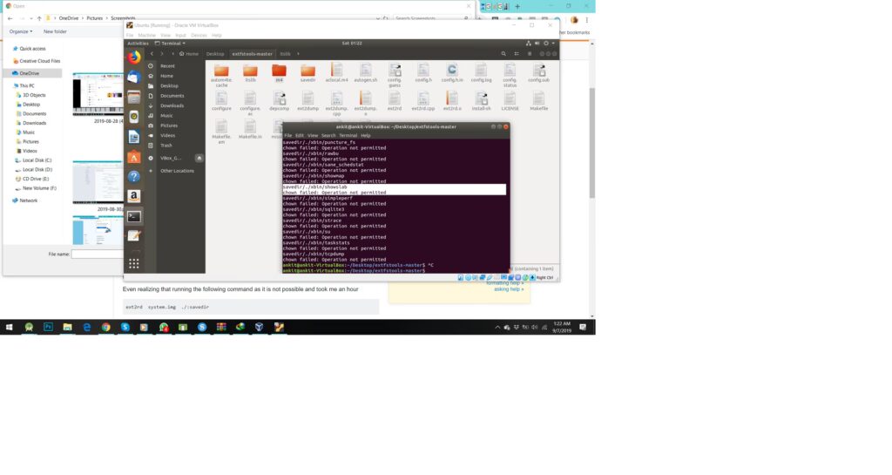Open Firefox from the Ubuntu dock
The height and width of the screenshot is (475, 892).
(134, 58)
